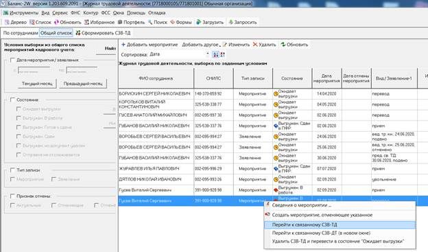Check the Ожидает выгрузки state checkbox
The height and width of the screenshot is (252, 428).
coord(19,109)
